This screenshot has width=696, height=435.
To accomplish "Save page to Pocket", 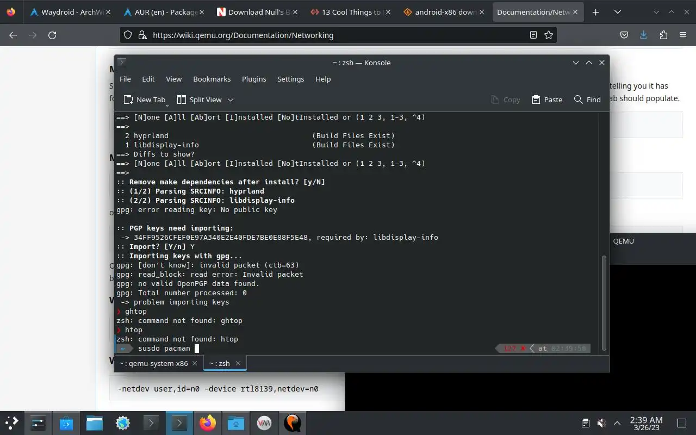I will (x=624, y=35).
